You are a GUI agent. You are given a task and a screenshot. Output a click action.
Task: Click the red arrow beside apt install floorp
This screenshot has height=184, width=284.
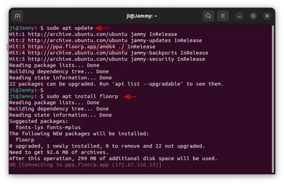coord(130,96)
